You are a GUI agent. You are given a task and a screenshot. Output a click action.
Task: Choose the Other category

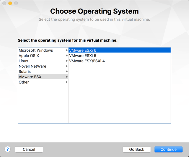point(24,82)
